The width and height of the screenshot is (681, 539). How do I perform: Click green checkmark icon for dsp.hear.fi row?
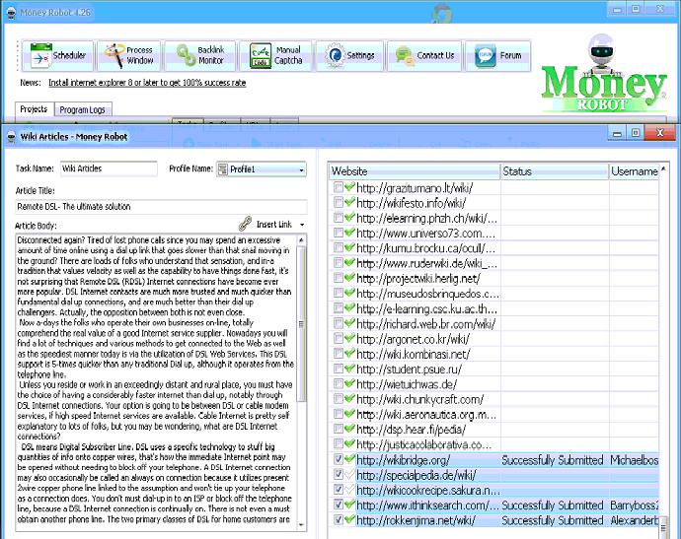[349, 429]
